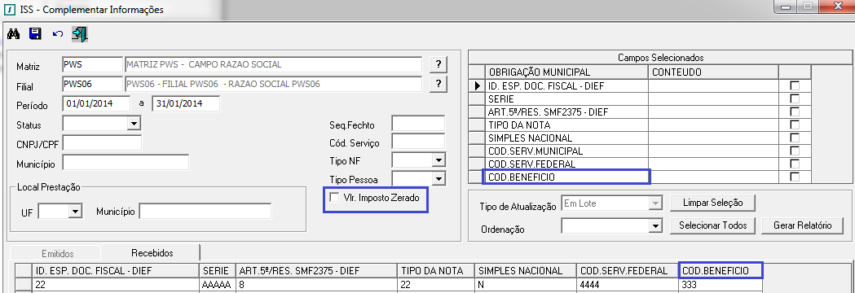Check the COD.BENEFICIO row checkbox
This screenshot has height=293, width=855.
tap(795, 177)
